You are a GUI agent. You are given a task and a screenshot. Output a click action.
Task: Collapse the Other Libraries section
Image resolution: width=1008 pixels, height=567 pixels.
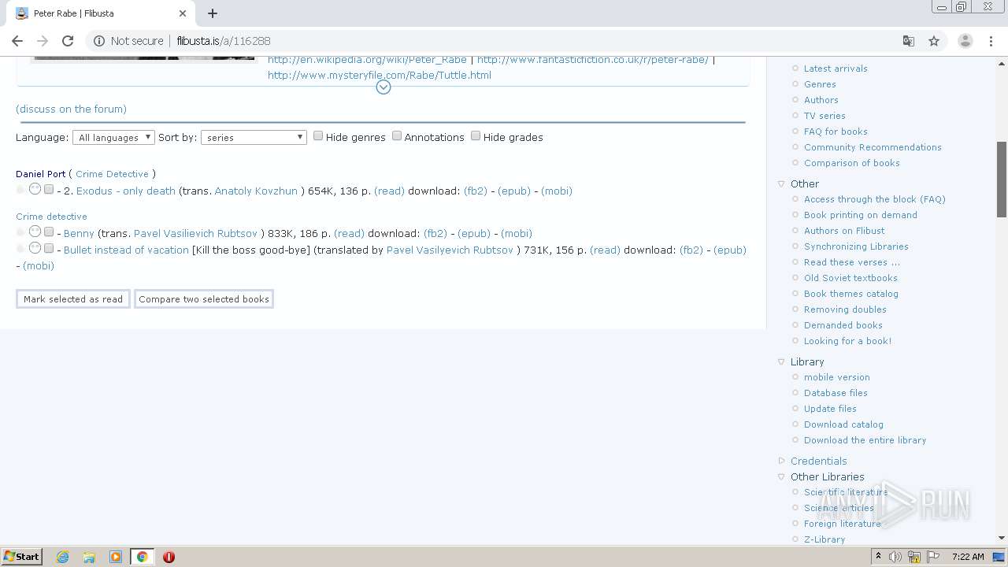782,476
